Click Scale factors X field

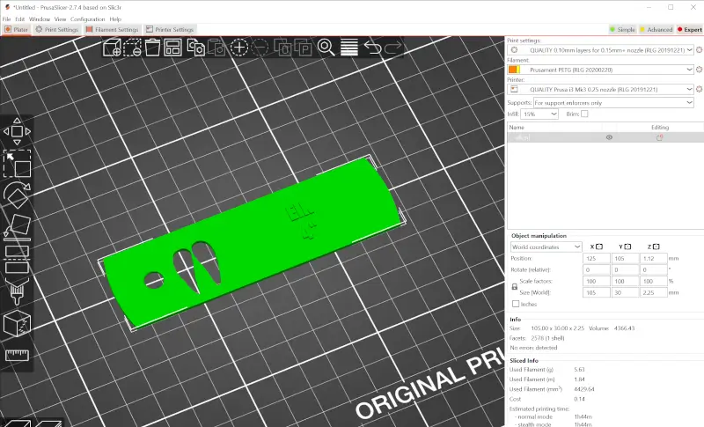click(597, 281)
